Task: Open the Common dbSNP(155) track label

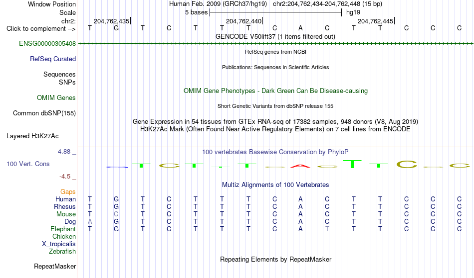Action: [44, 113]
